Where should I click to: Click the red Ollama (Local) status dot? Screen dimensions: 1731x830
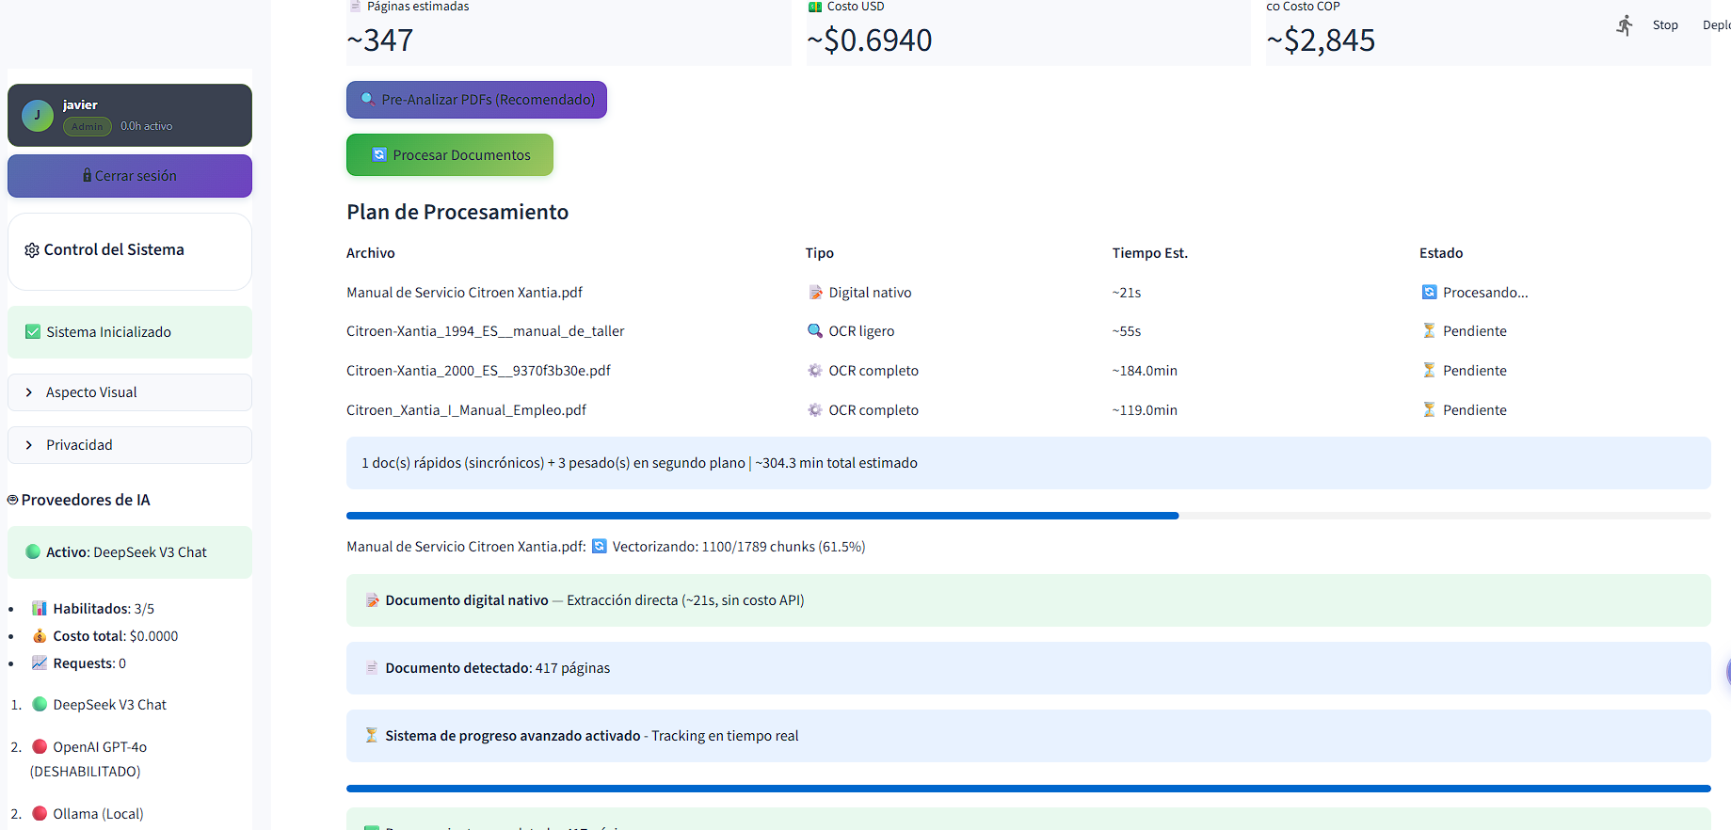pos(40,814)
